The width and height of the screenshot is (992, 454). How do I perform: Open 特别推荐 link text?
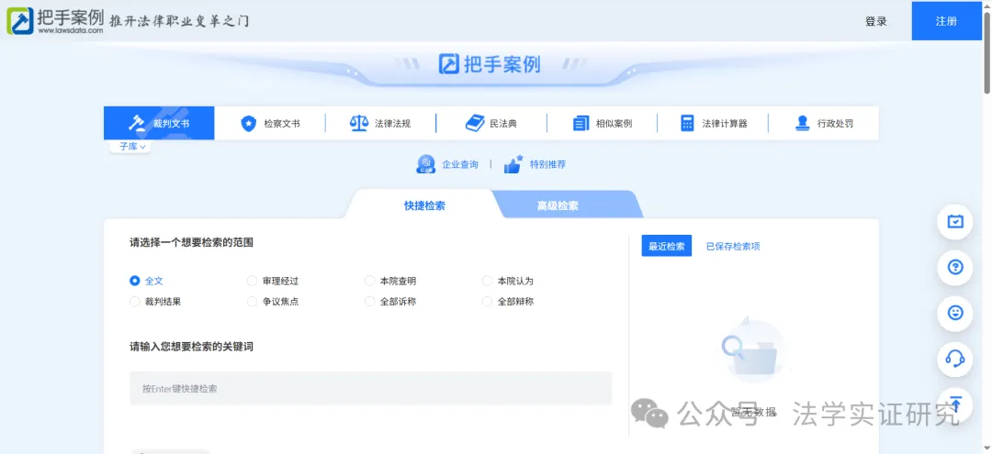547,164
